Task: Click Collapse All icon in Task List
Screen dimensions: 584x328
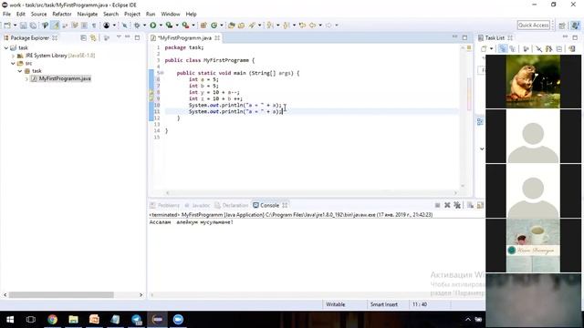Action: pyautogui.click(x=558, y=49)
